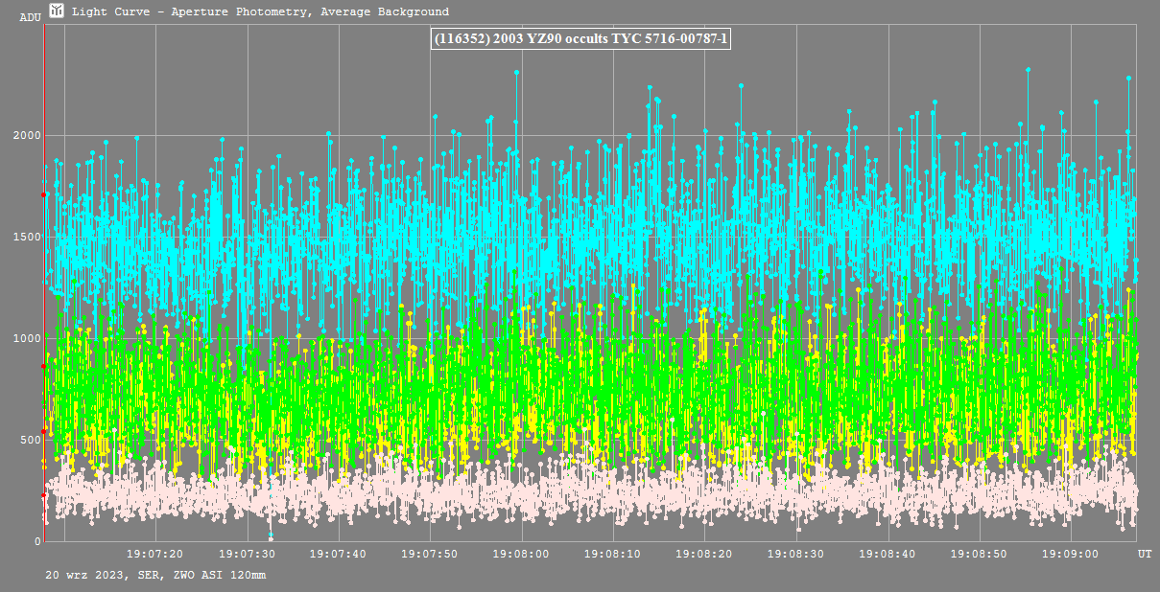Click the 19:09:00 time label

(x=1070, y=555)
